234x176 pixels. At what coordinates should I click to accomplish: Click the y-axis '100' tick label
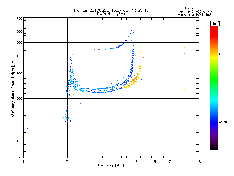(19, 141)
